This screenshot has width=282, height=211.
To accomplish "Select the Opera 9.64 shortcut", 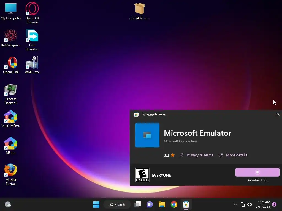I will pyautogui.click(x=11, y=65).
